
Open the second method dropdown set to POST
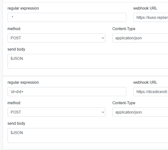click(x=56, y=112)
